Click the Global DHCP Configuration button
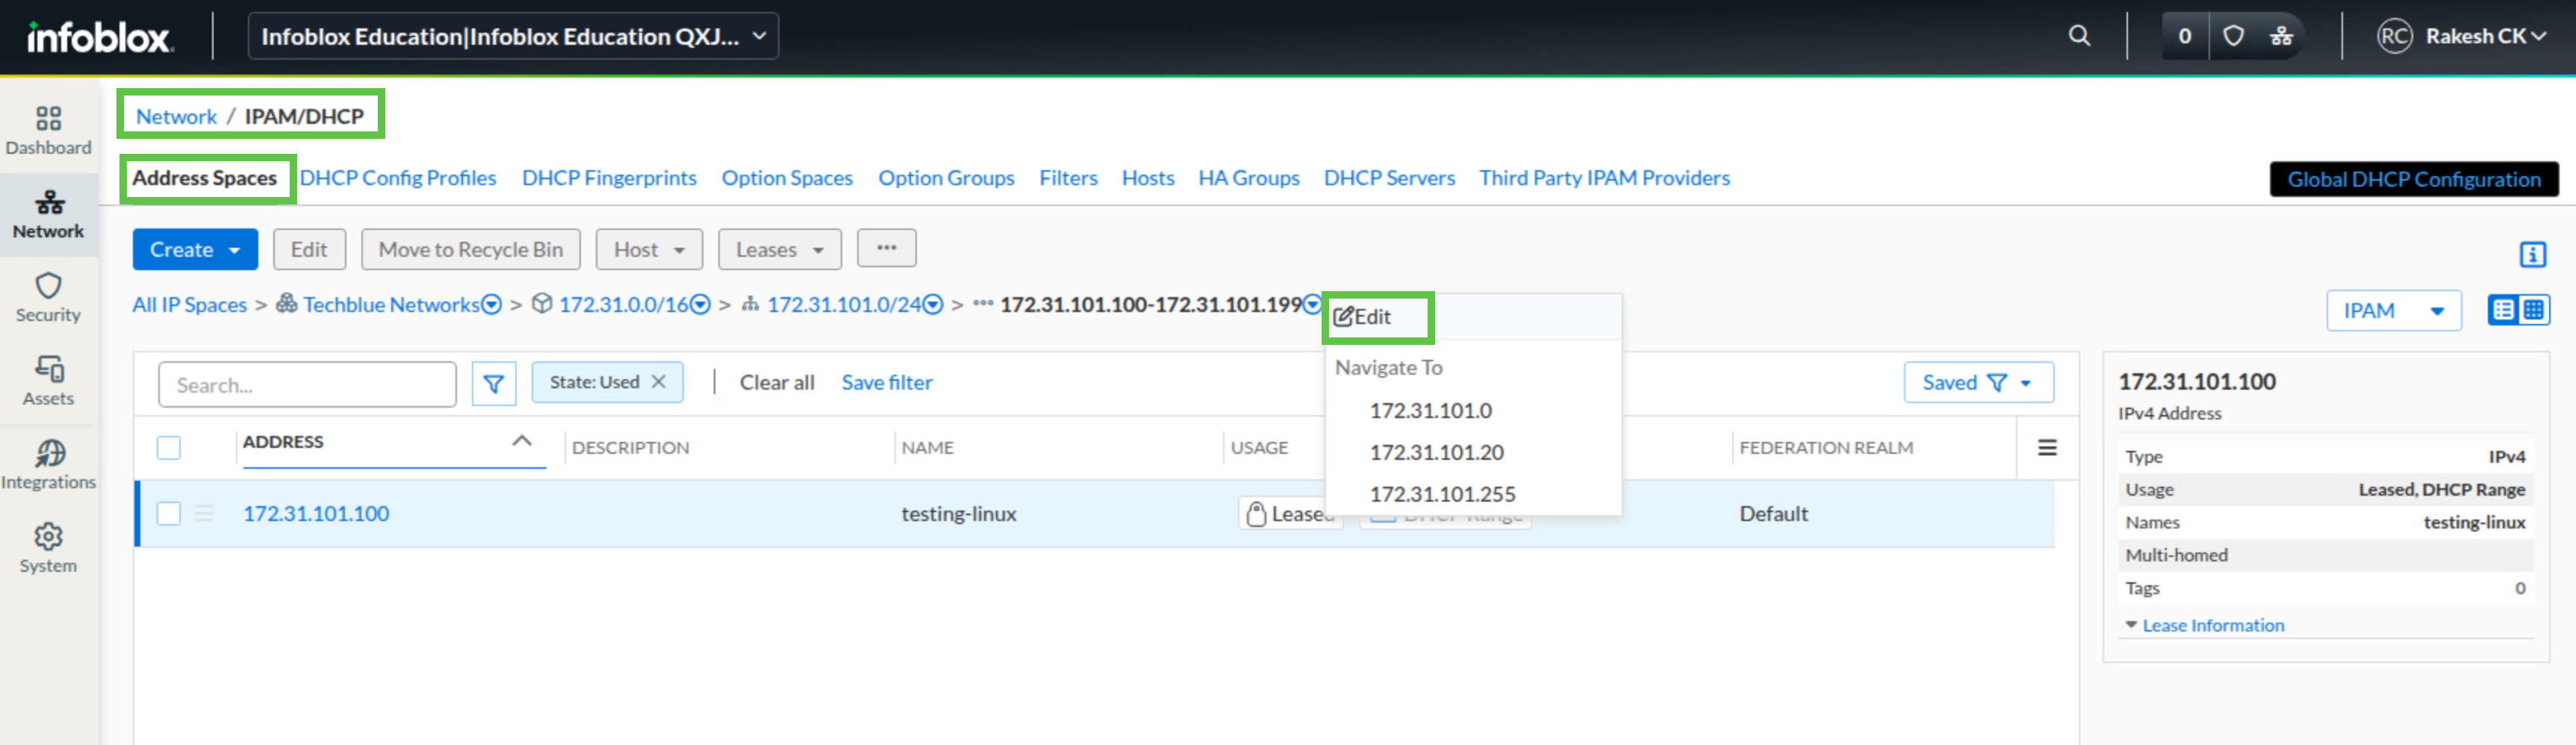Image resolution: width=2576 pixels, height=745 pixels. [x=2413, y=179]
